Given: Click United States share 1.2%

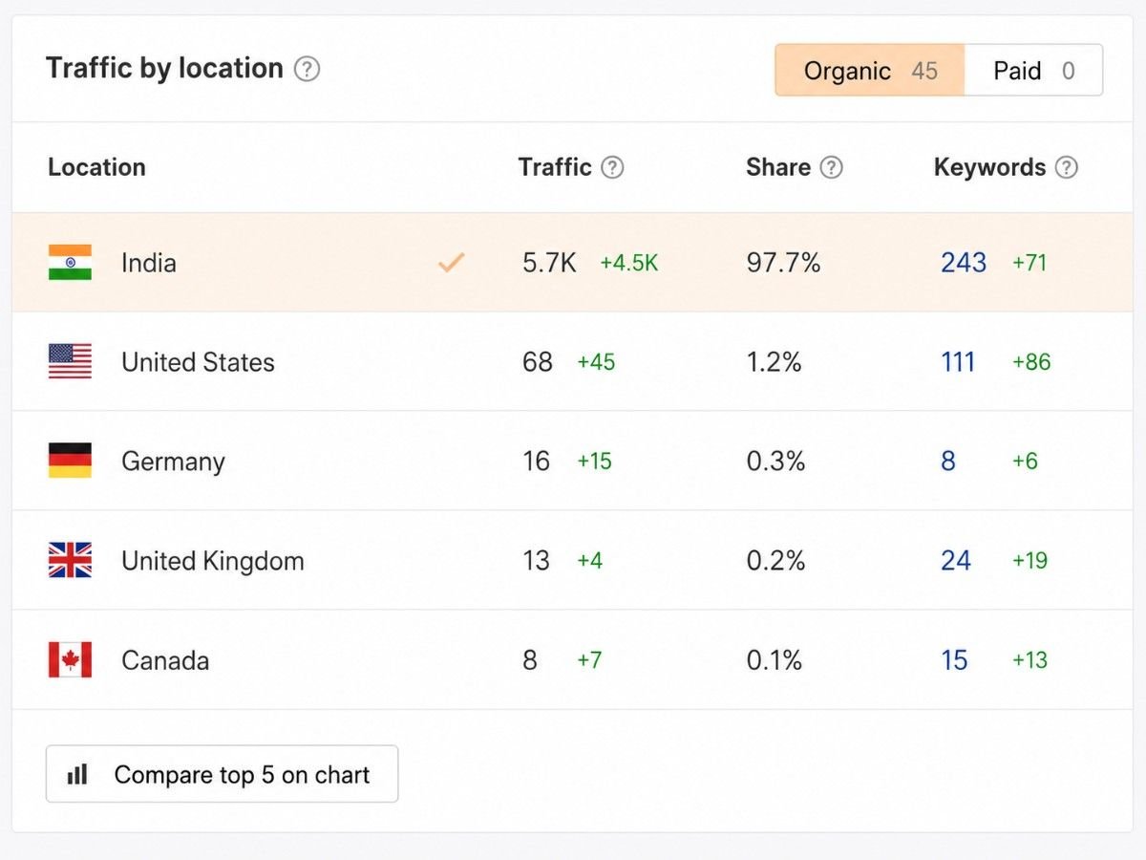Looking at the screenshot, I should coord(774,362).
